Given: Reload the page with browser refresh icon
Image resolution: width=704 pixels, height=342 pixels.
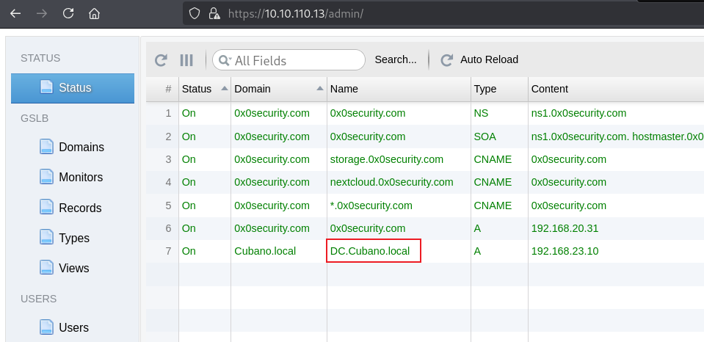Looking at the screenshot, I should click(68, 13).
